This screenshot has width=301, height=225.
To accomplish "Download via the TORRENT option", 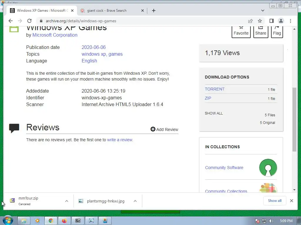I will (215, 89).
